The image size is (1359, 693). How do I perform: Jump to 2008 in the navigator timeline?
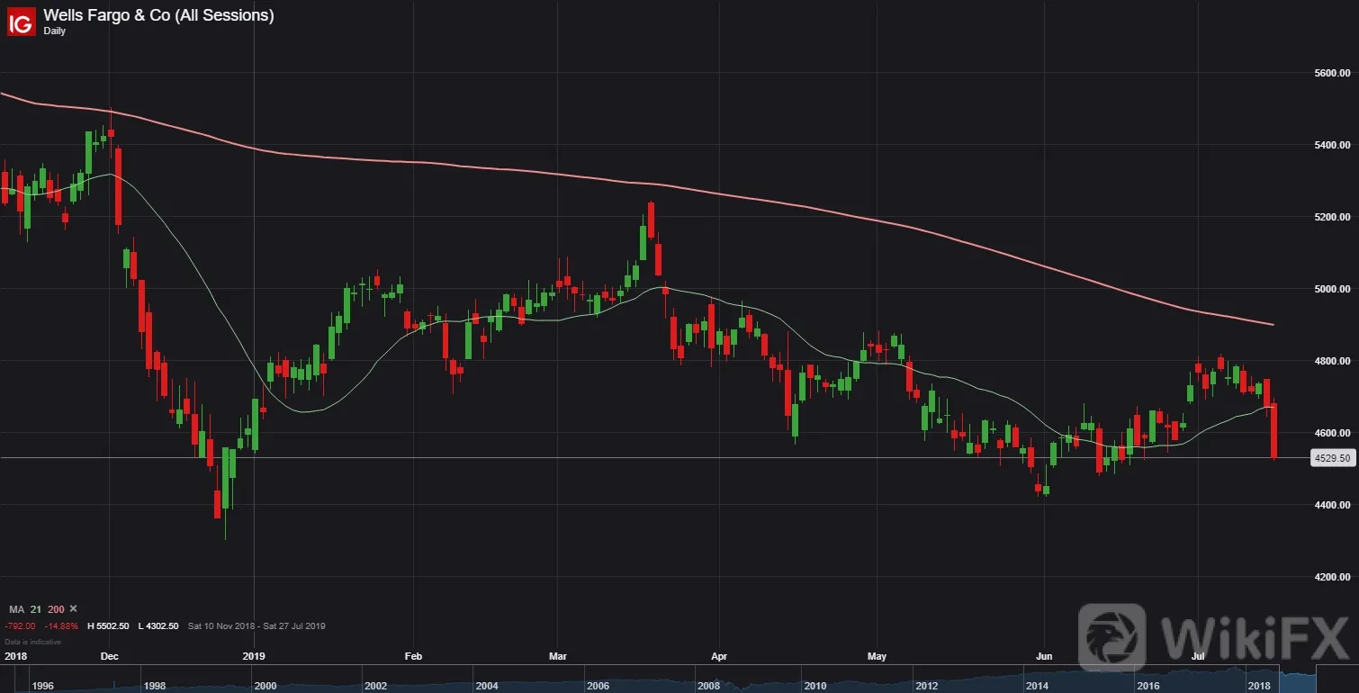click(x=708, y=686)
